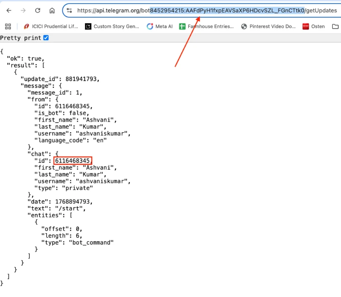Image resolution: width=341 pixels, height=297 pixels.
Task: Click the date value 1768894793
Action: point(72,201)
